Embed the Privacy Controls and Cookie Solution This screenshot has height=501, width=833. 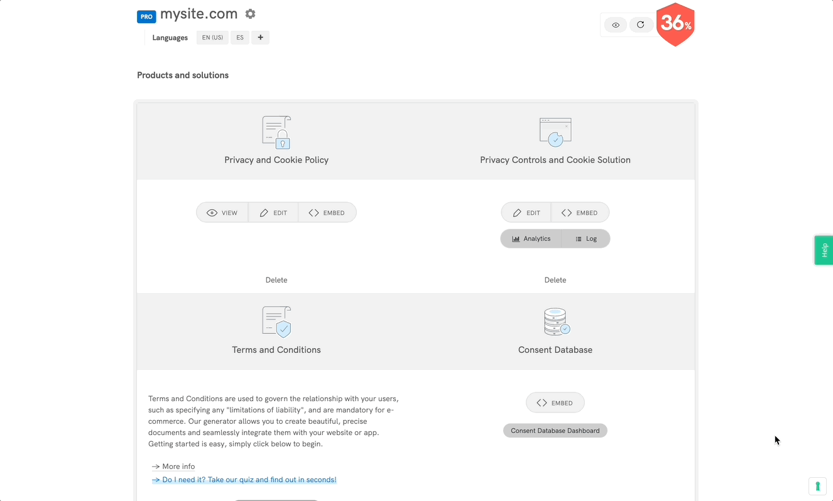[579, 213]
